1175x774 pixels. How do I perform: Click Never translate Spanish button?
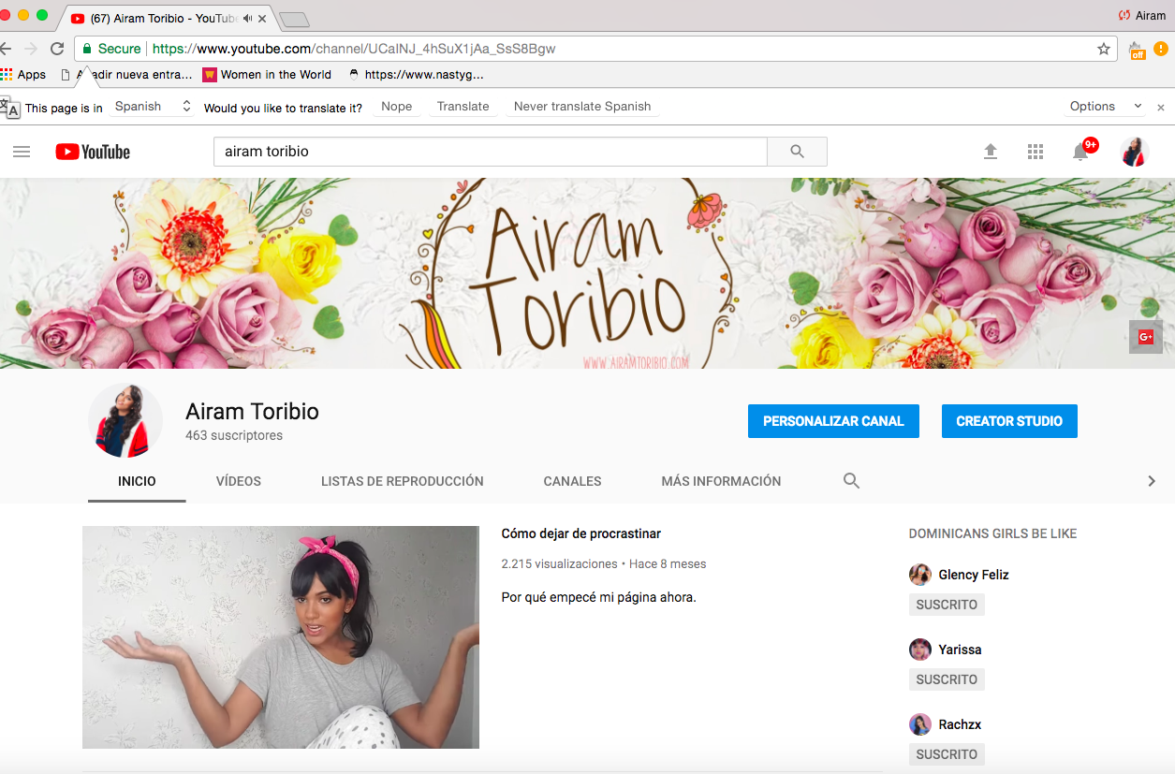click(582, 107)
